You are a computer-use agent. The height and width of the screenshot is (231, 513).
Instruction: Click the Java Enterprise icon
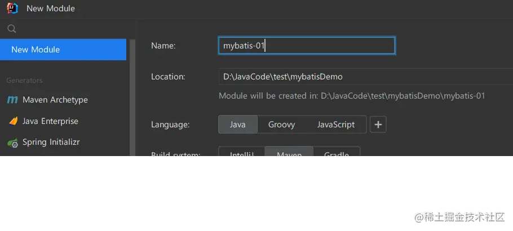13,121
